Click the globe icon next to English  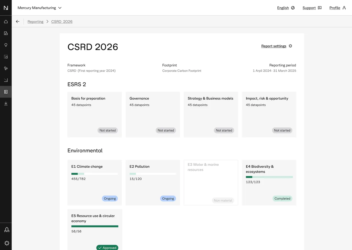(x=293, y=8)
